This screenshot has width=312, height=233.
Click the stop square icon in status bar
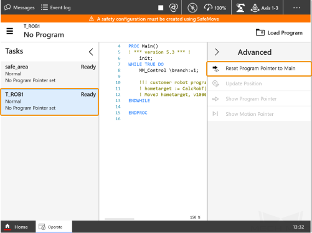(x=161, y=7)
